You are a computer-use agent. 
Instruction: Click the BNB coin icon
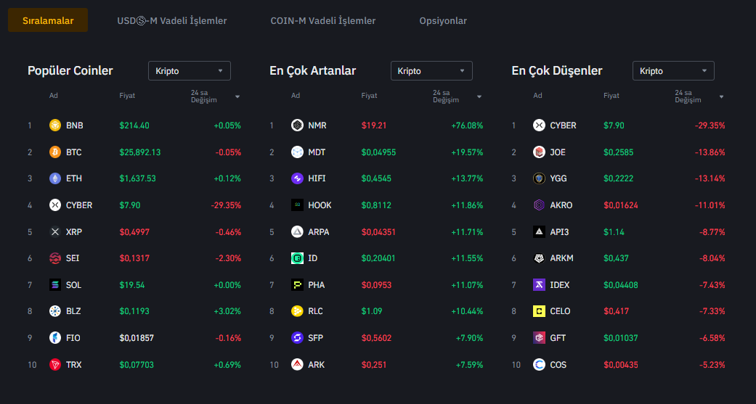pyautogui.click(x=54, y=125)
